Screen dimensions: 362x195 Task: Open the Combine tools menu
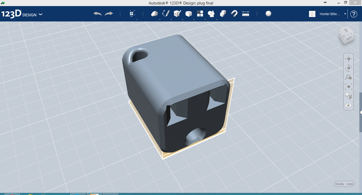pyautogui.click(x=223, y=14)
